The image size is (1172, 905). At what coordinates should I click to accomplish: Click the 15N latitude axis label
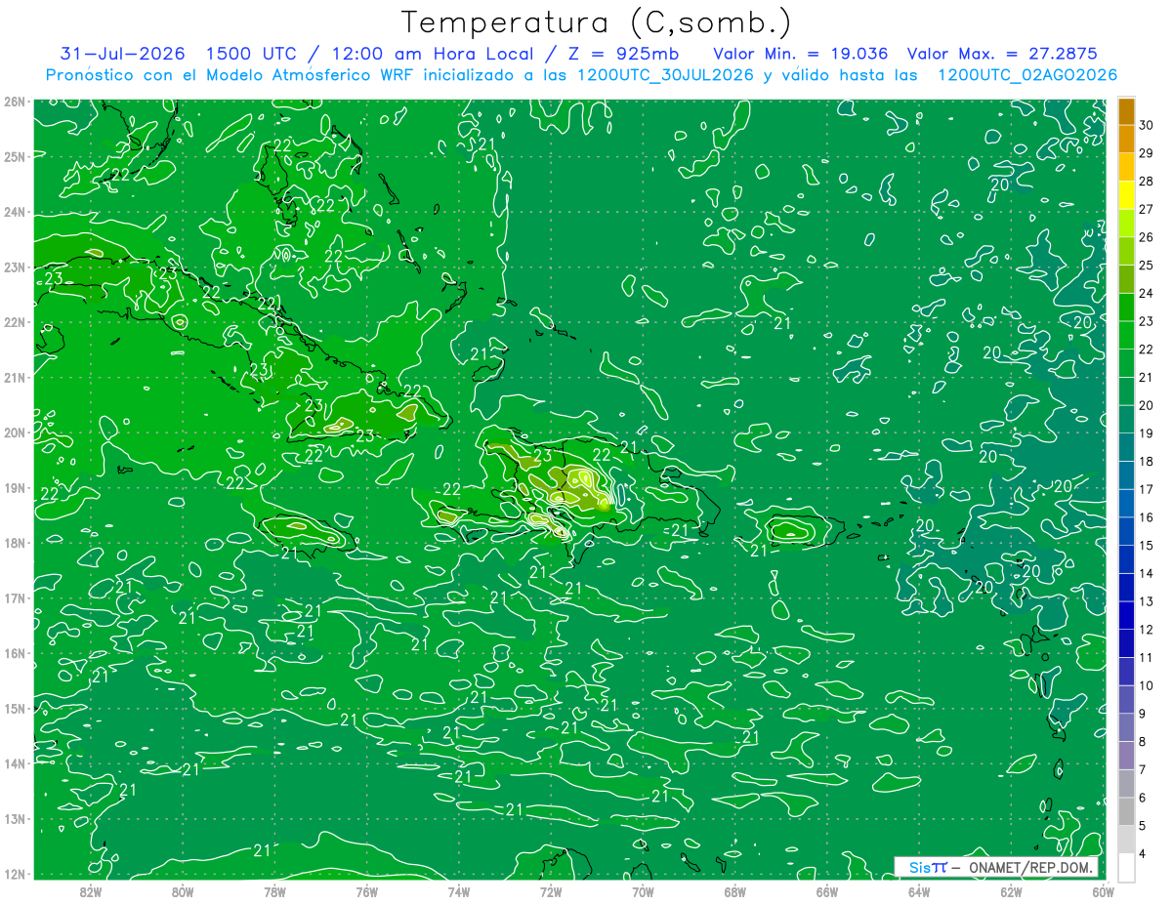click(x=14, y=708)
